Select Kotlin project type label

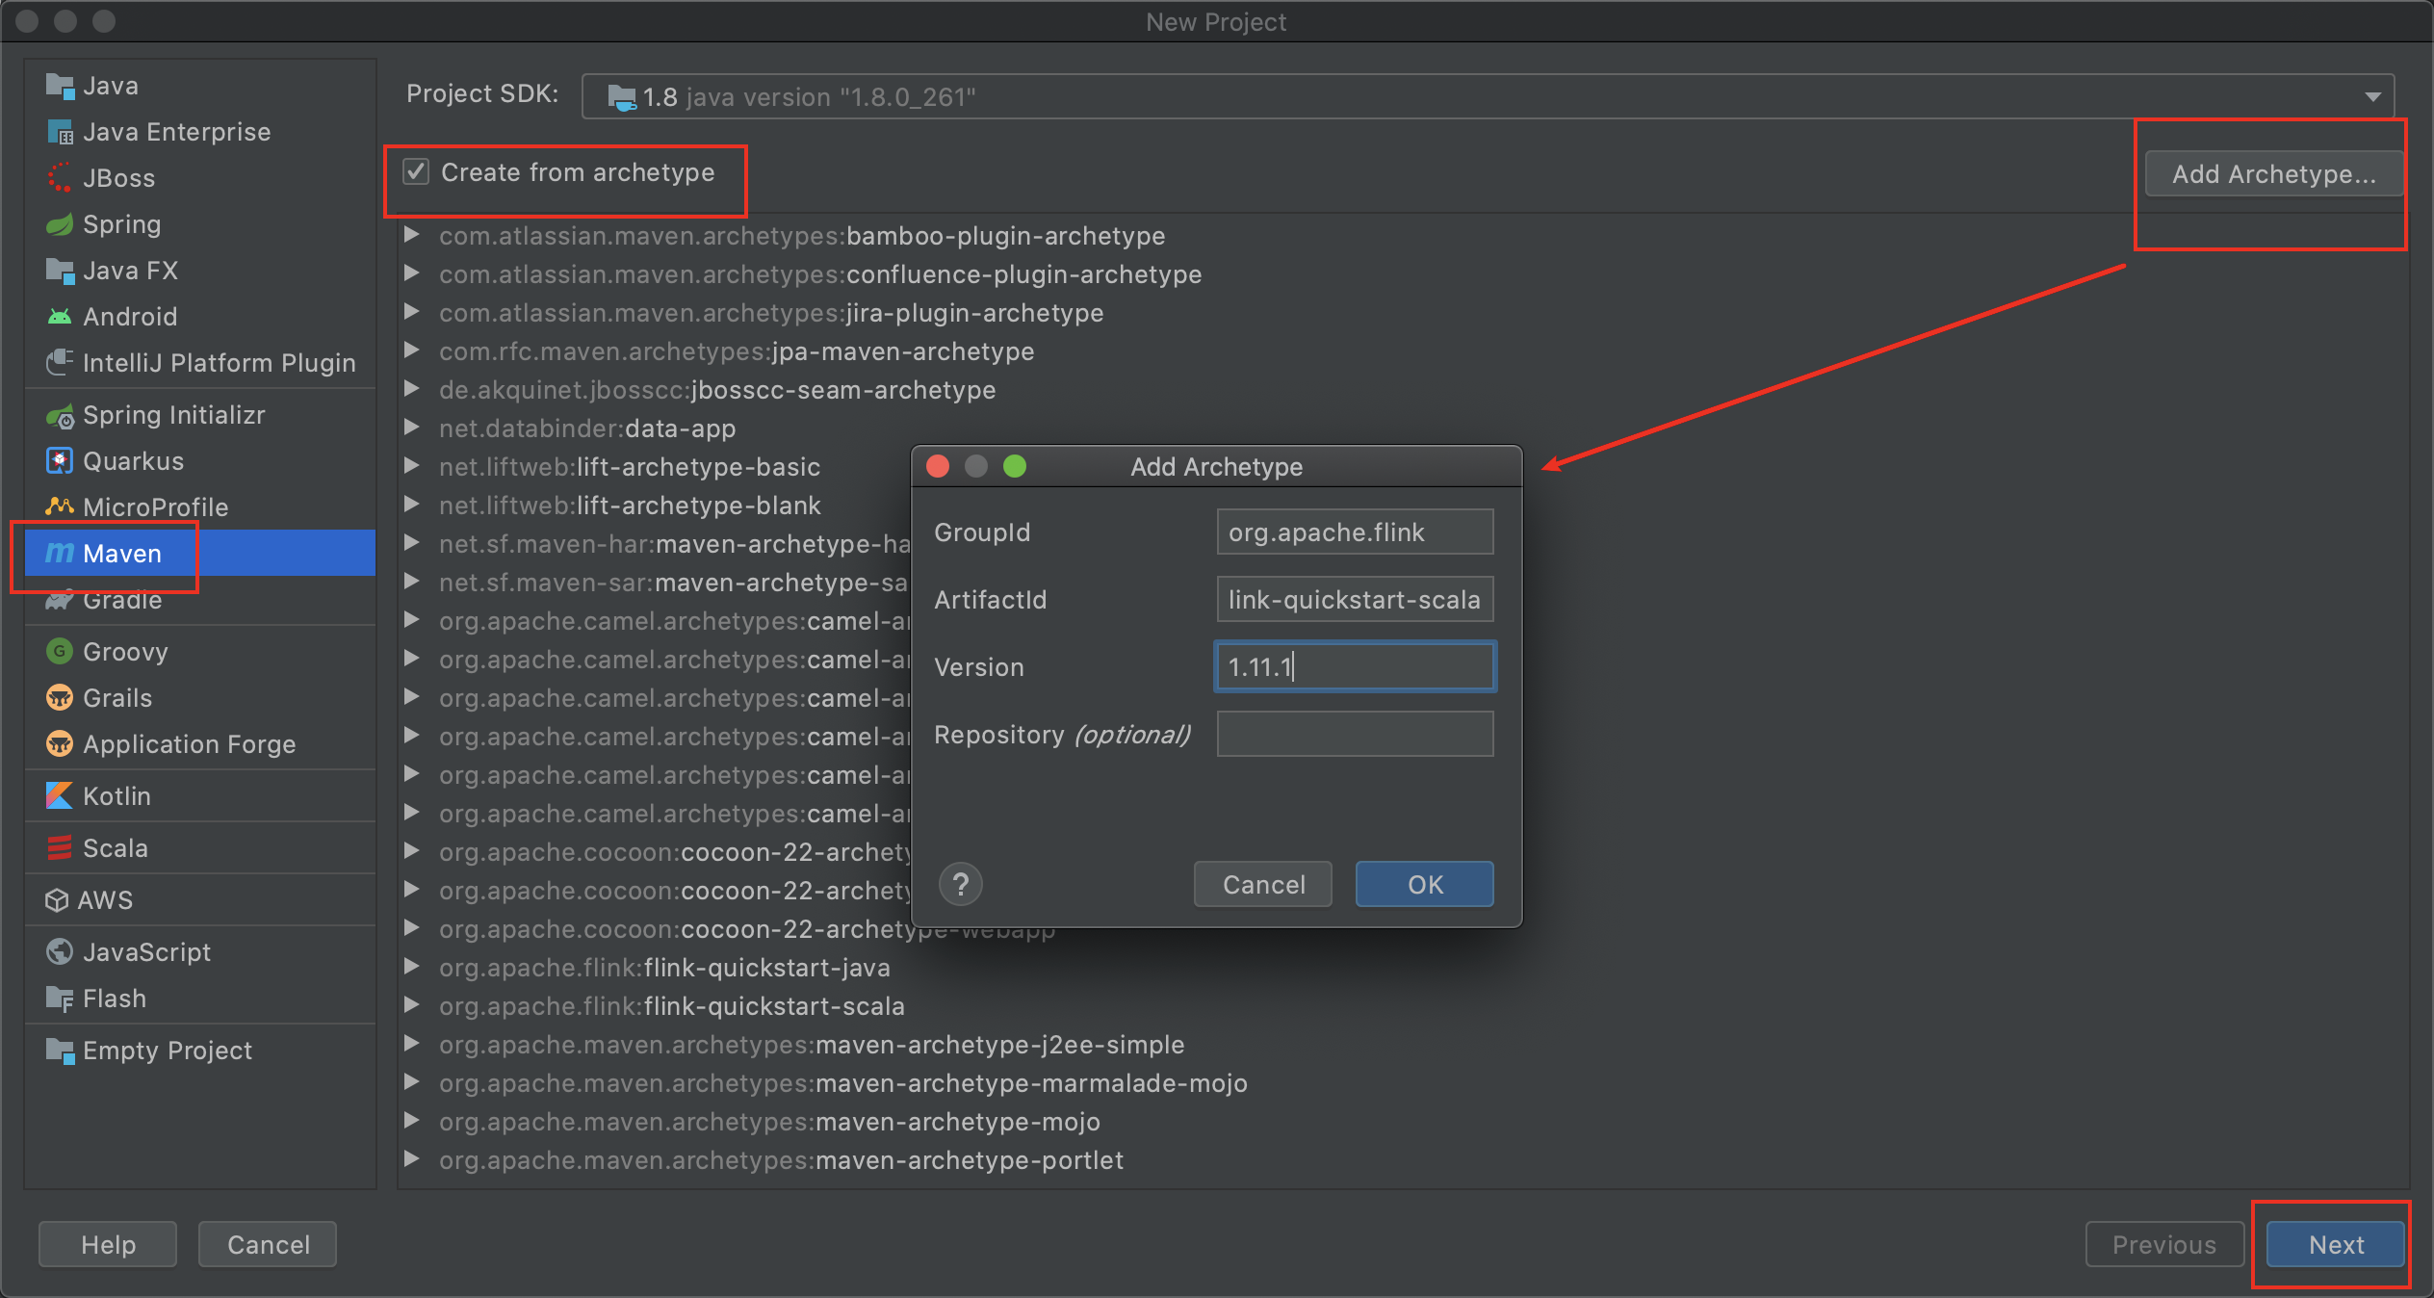coord(117,796)
